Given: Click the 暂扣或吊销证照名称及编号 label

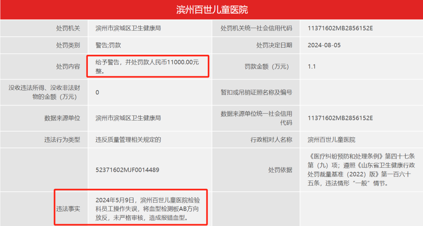Looking at the screenshot, I should coord(257,93).
